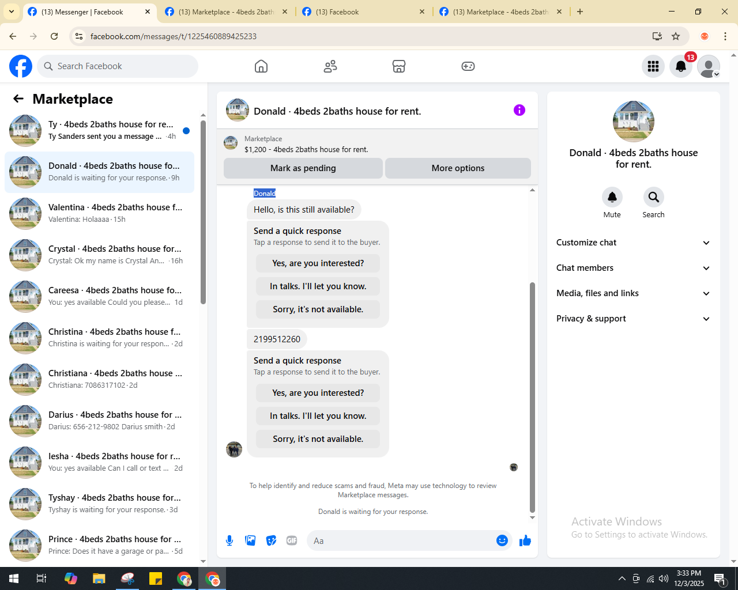Open Chrome tab search dropdown
The height and width of the screenshot is (590, 738).
pos(12,12)
